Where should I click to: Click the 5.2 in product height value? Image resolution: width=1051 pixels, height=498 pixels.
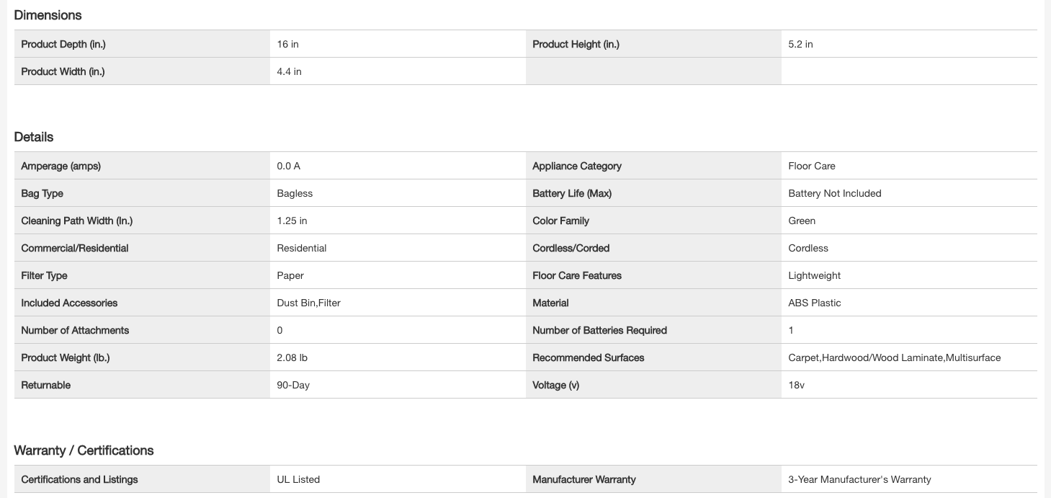pos(800,44)
